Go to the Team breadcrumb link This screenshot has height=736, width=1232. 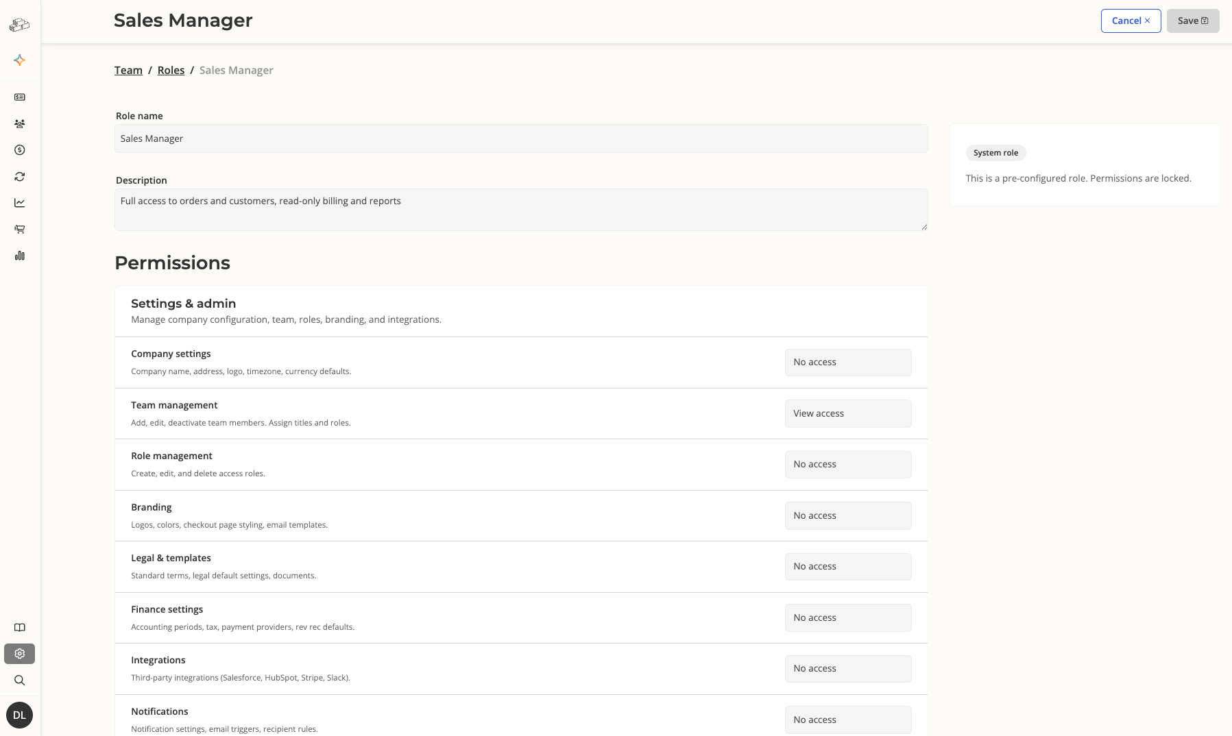(128, 70)
